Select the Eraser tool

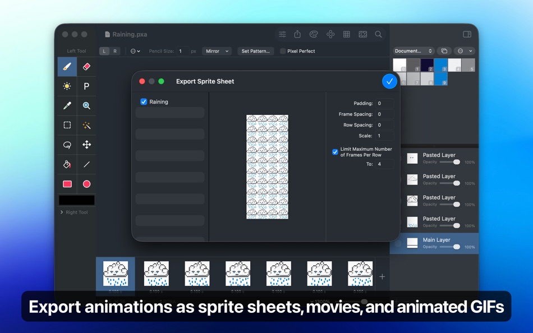coord(86,67)
